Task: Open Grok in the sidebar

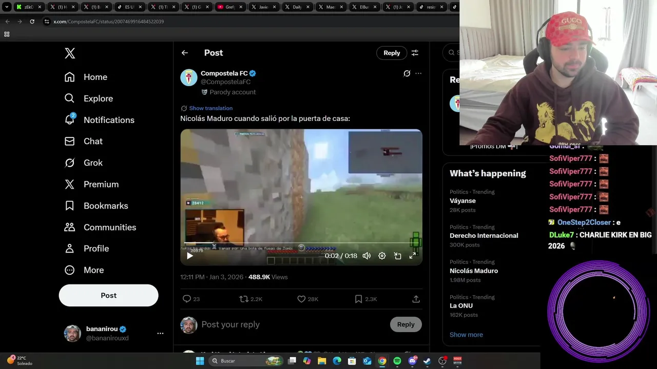Action: pyautogui.click(x=83, y=163)
